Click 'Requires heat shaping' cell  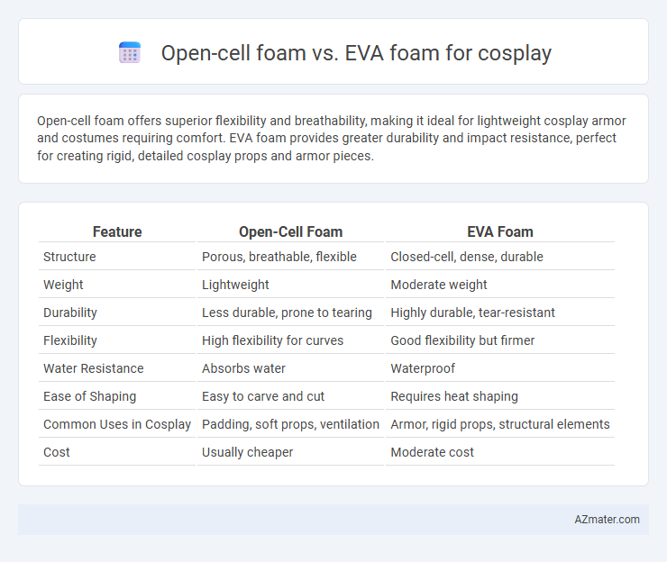pos(454,396)
